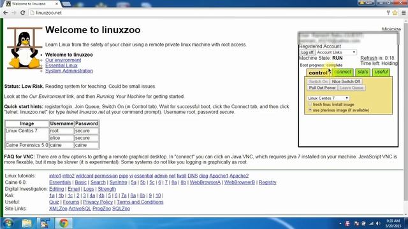The image size is (408, 229).
Task: Select use previous image option
Action: click(310, 110)
